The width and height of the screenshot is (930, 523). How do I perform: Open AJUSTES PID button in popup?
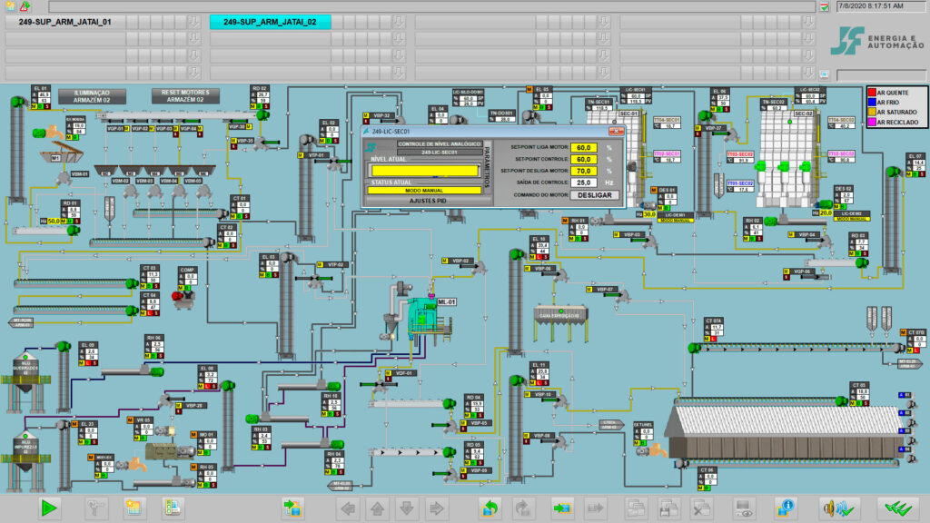(428, 201)
